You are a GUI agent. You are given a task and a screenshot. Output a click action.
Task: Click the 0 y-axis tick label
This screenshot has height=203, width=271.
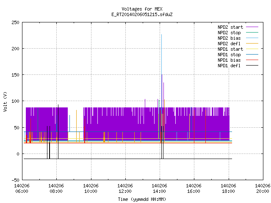tap(18, 154)
